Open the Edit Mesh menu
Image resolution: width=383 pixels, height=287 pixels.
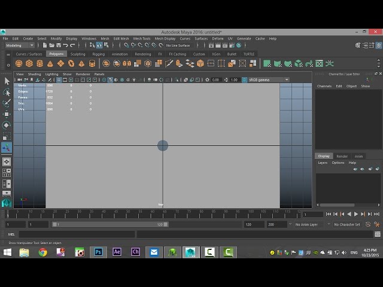point(121,38)
